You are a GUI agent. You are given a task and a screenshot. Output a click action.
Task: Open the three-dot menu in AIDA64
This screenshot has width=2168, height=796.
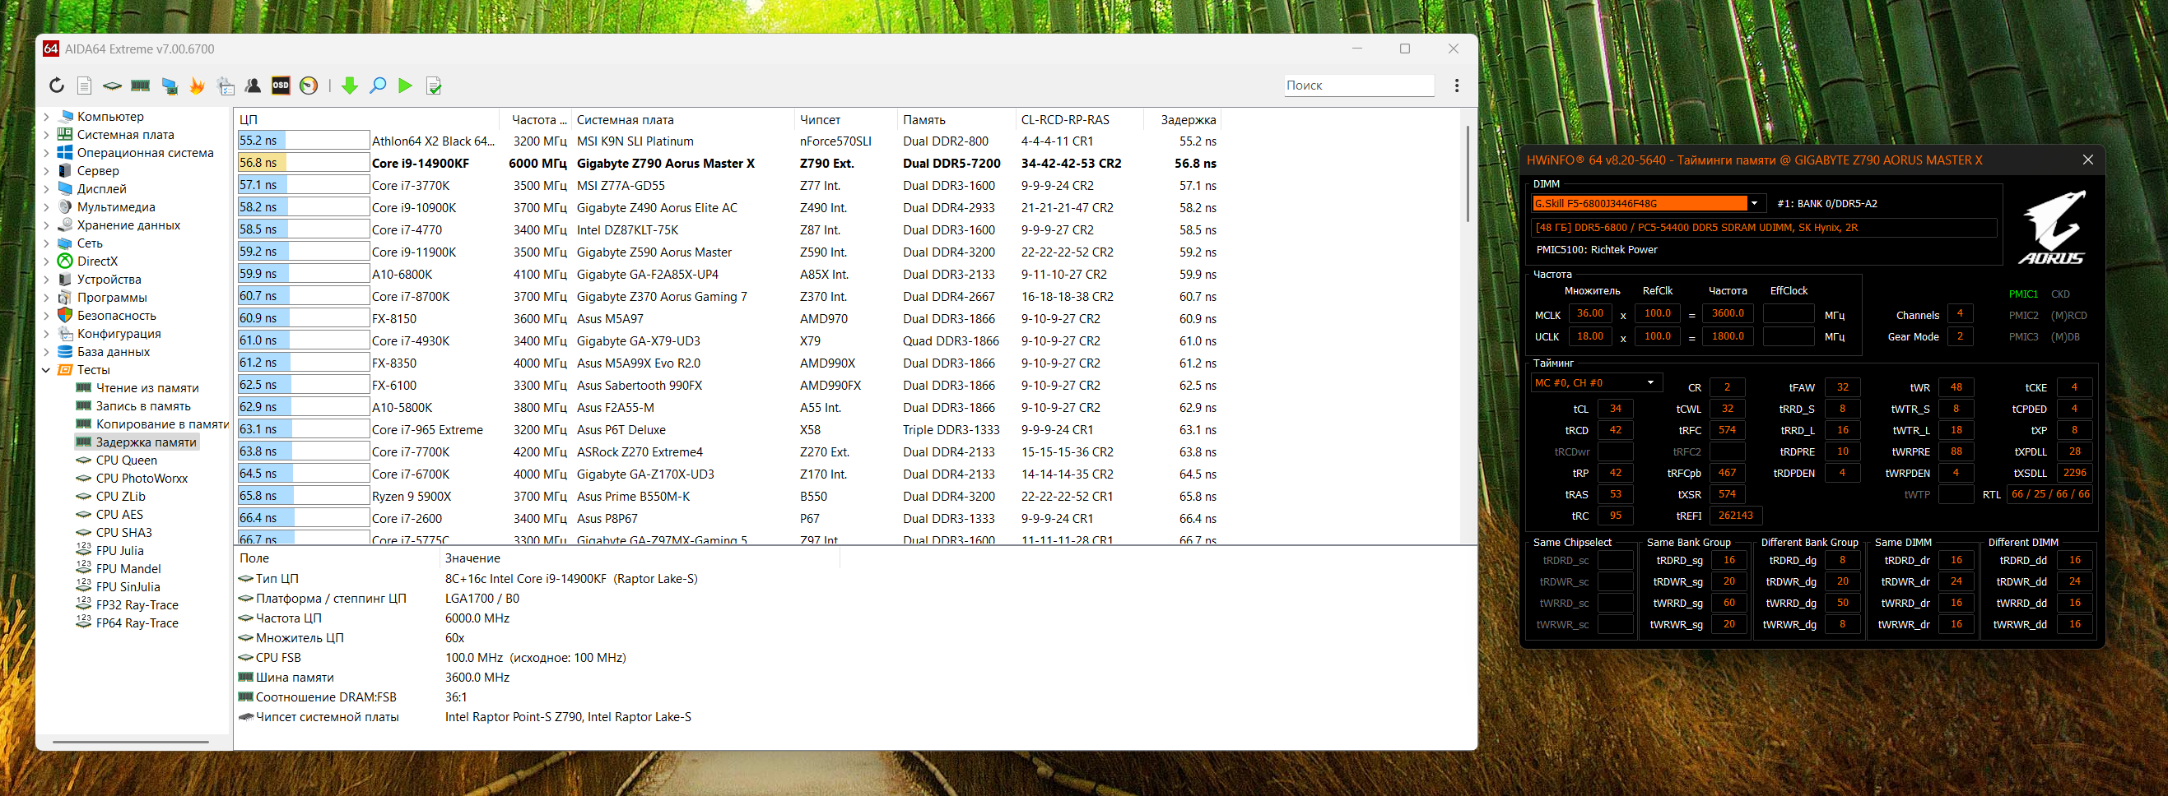point(1456,85)
